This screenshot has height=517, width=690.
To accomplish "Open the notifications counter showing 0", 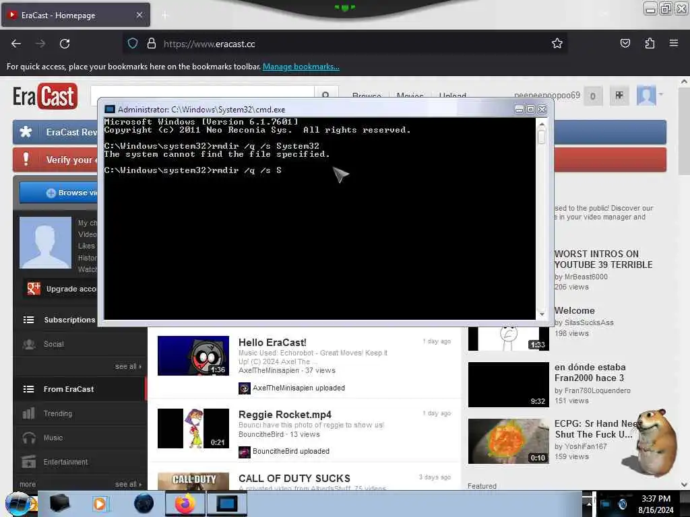I will click(593, 96).
